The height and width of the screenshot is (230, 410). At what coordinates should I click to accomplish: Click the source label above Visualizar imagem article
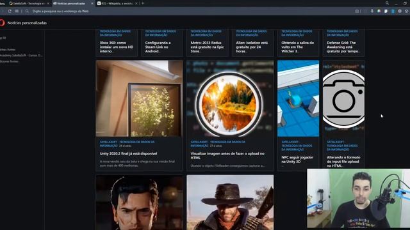218,144
